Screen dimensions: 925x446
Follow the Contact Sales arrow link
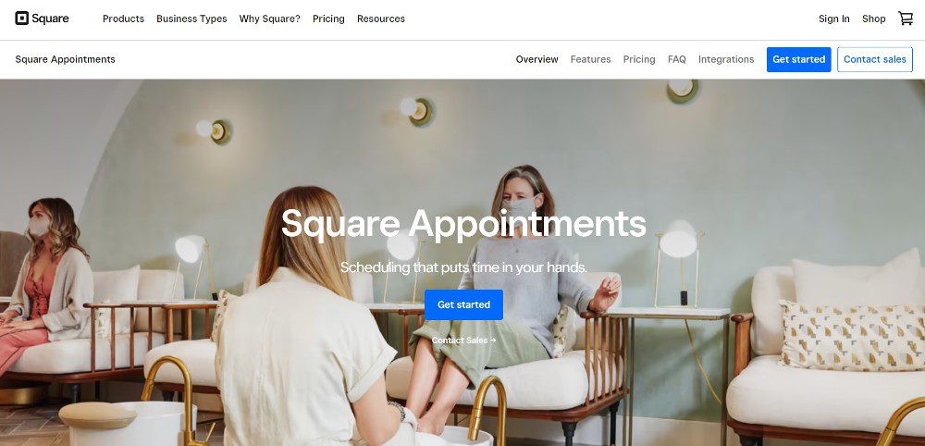463,341
